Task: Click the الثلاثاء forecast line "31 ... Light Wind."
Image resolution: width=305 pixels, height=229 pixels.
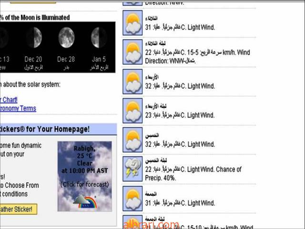Action: (180, 27)
